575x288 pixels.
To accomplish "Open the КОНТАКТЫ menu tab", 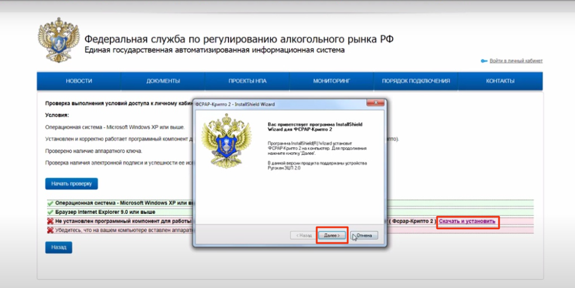I will click(500, 81).
